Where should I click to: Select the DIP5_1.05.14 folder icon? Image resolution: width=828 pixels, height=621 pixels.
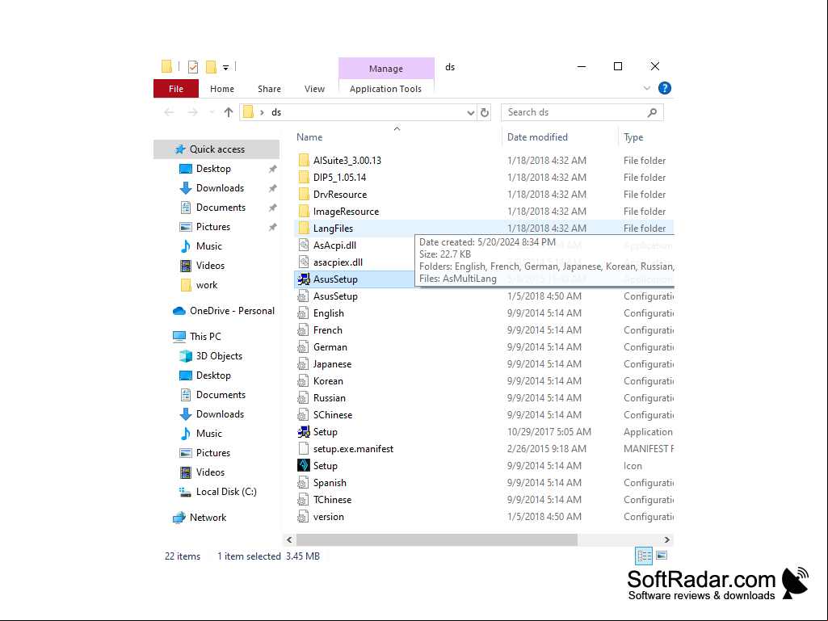[x=304, y=178]
